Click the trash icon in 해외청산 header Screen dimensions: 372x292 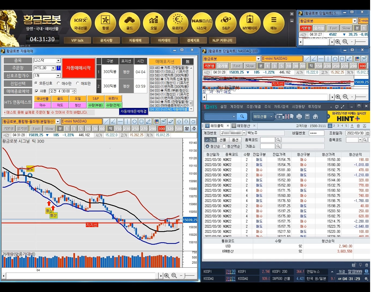[358, 126]
